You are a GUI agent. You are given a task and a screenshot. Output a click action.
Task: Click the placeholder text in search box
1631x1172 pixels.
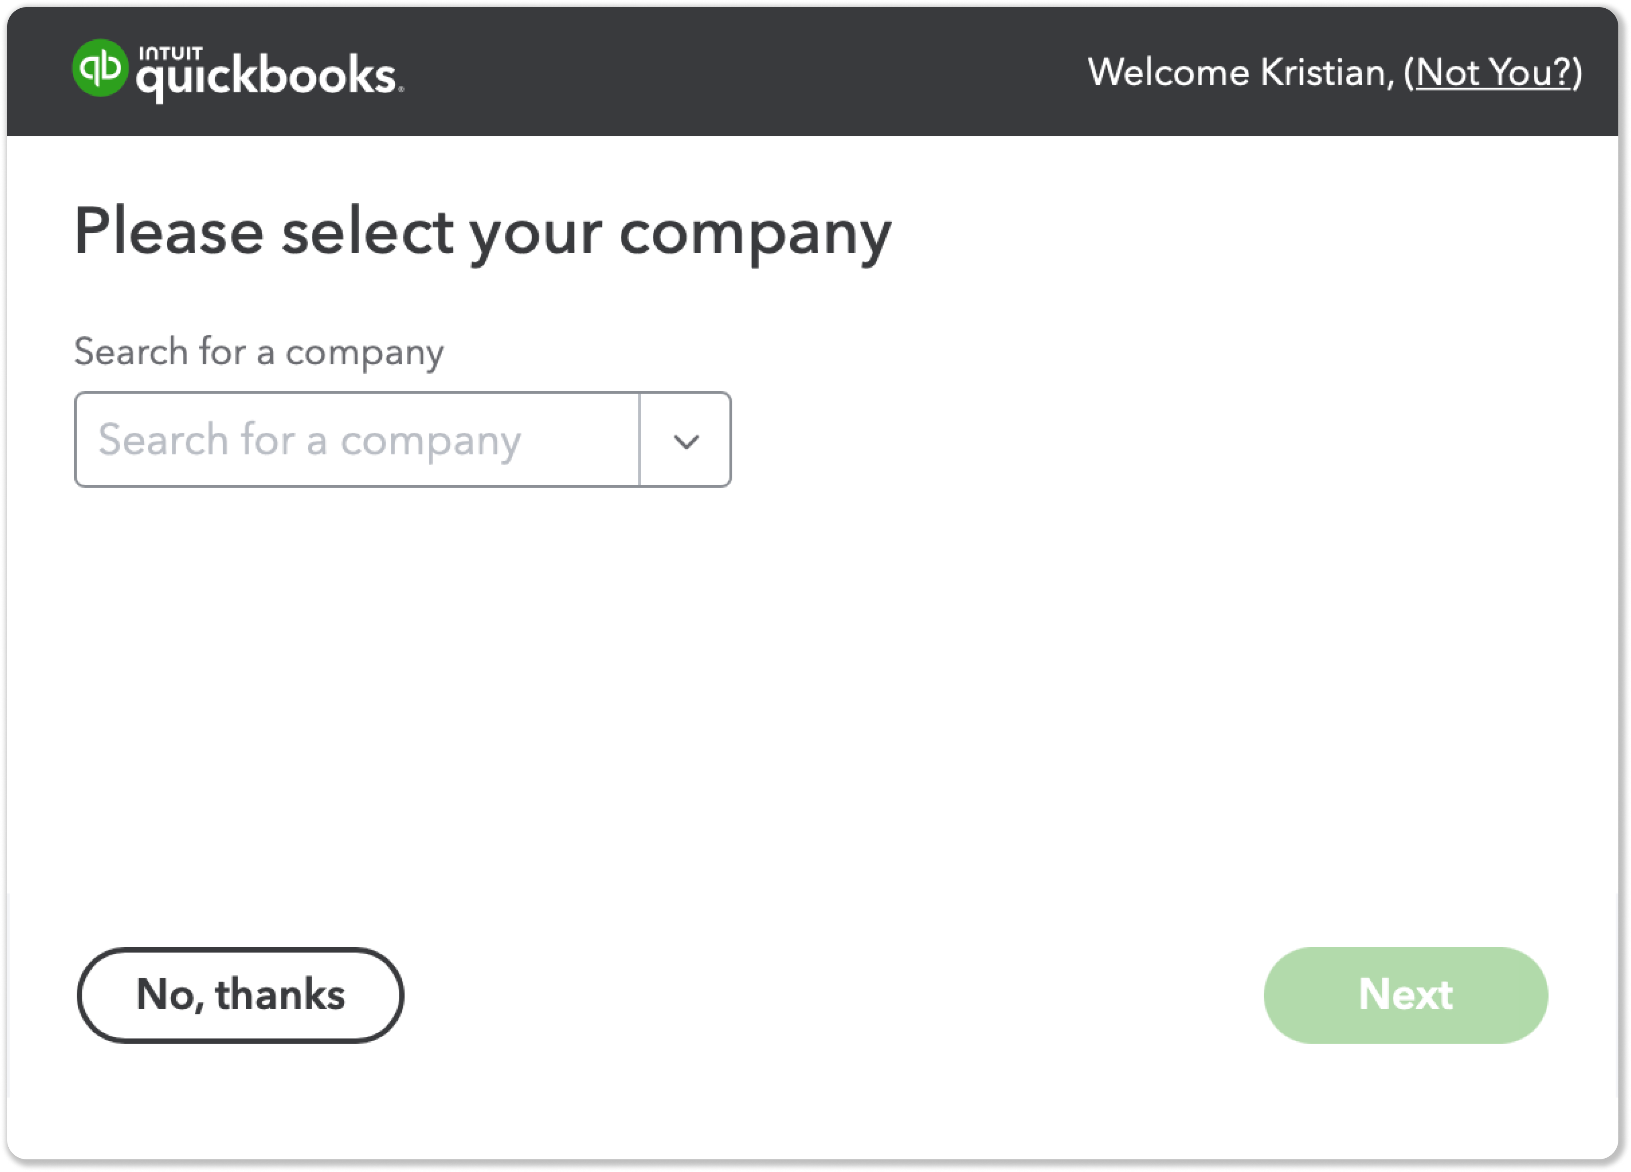309,440
